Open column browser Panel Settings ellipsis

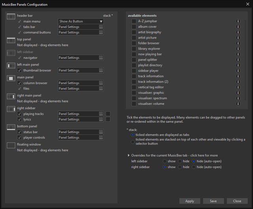pyautogui.click(x=101, y=83)
